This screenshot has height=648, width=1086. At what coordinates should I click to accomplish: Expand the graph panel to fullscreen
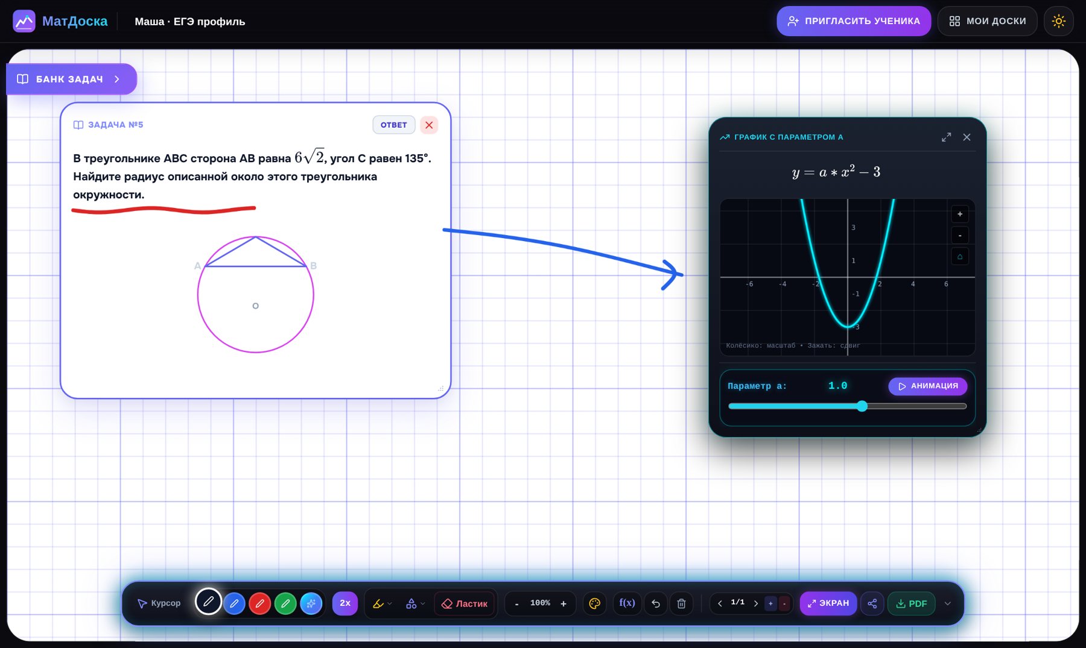(946, 137)
